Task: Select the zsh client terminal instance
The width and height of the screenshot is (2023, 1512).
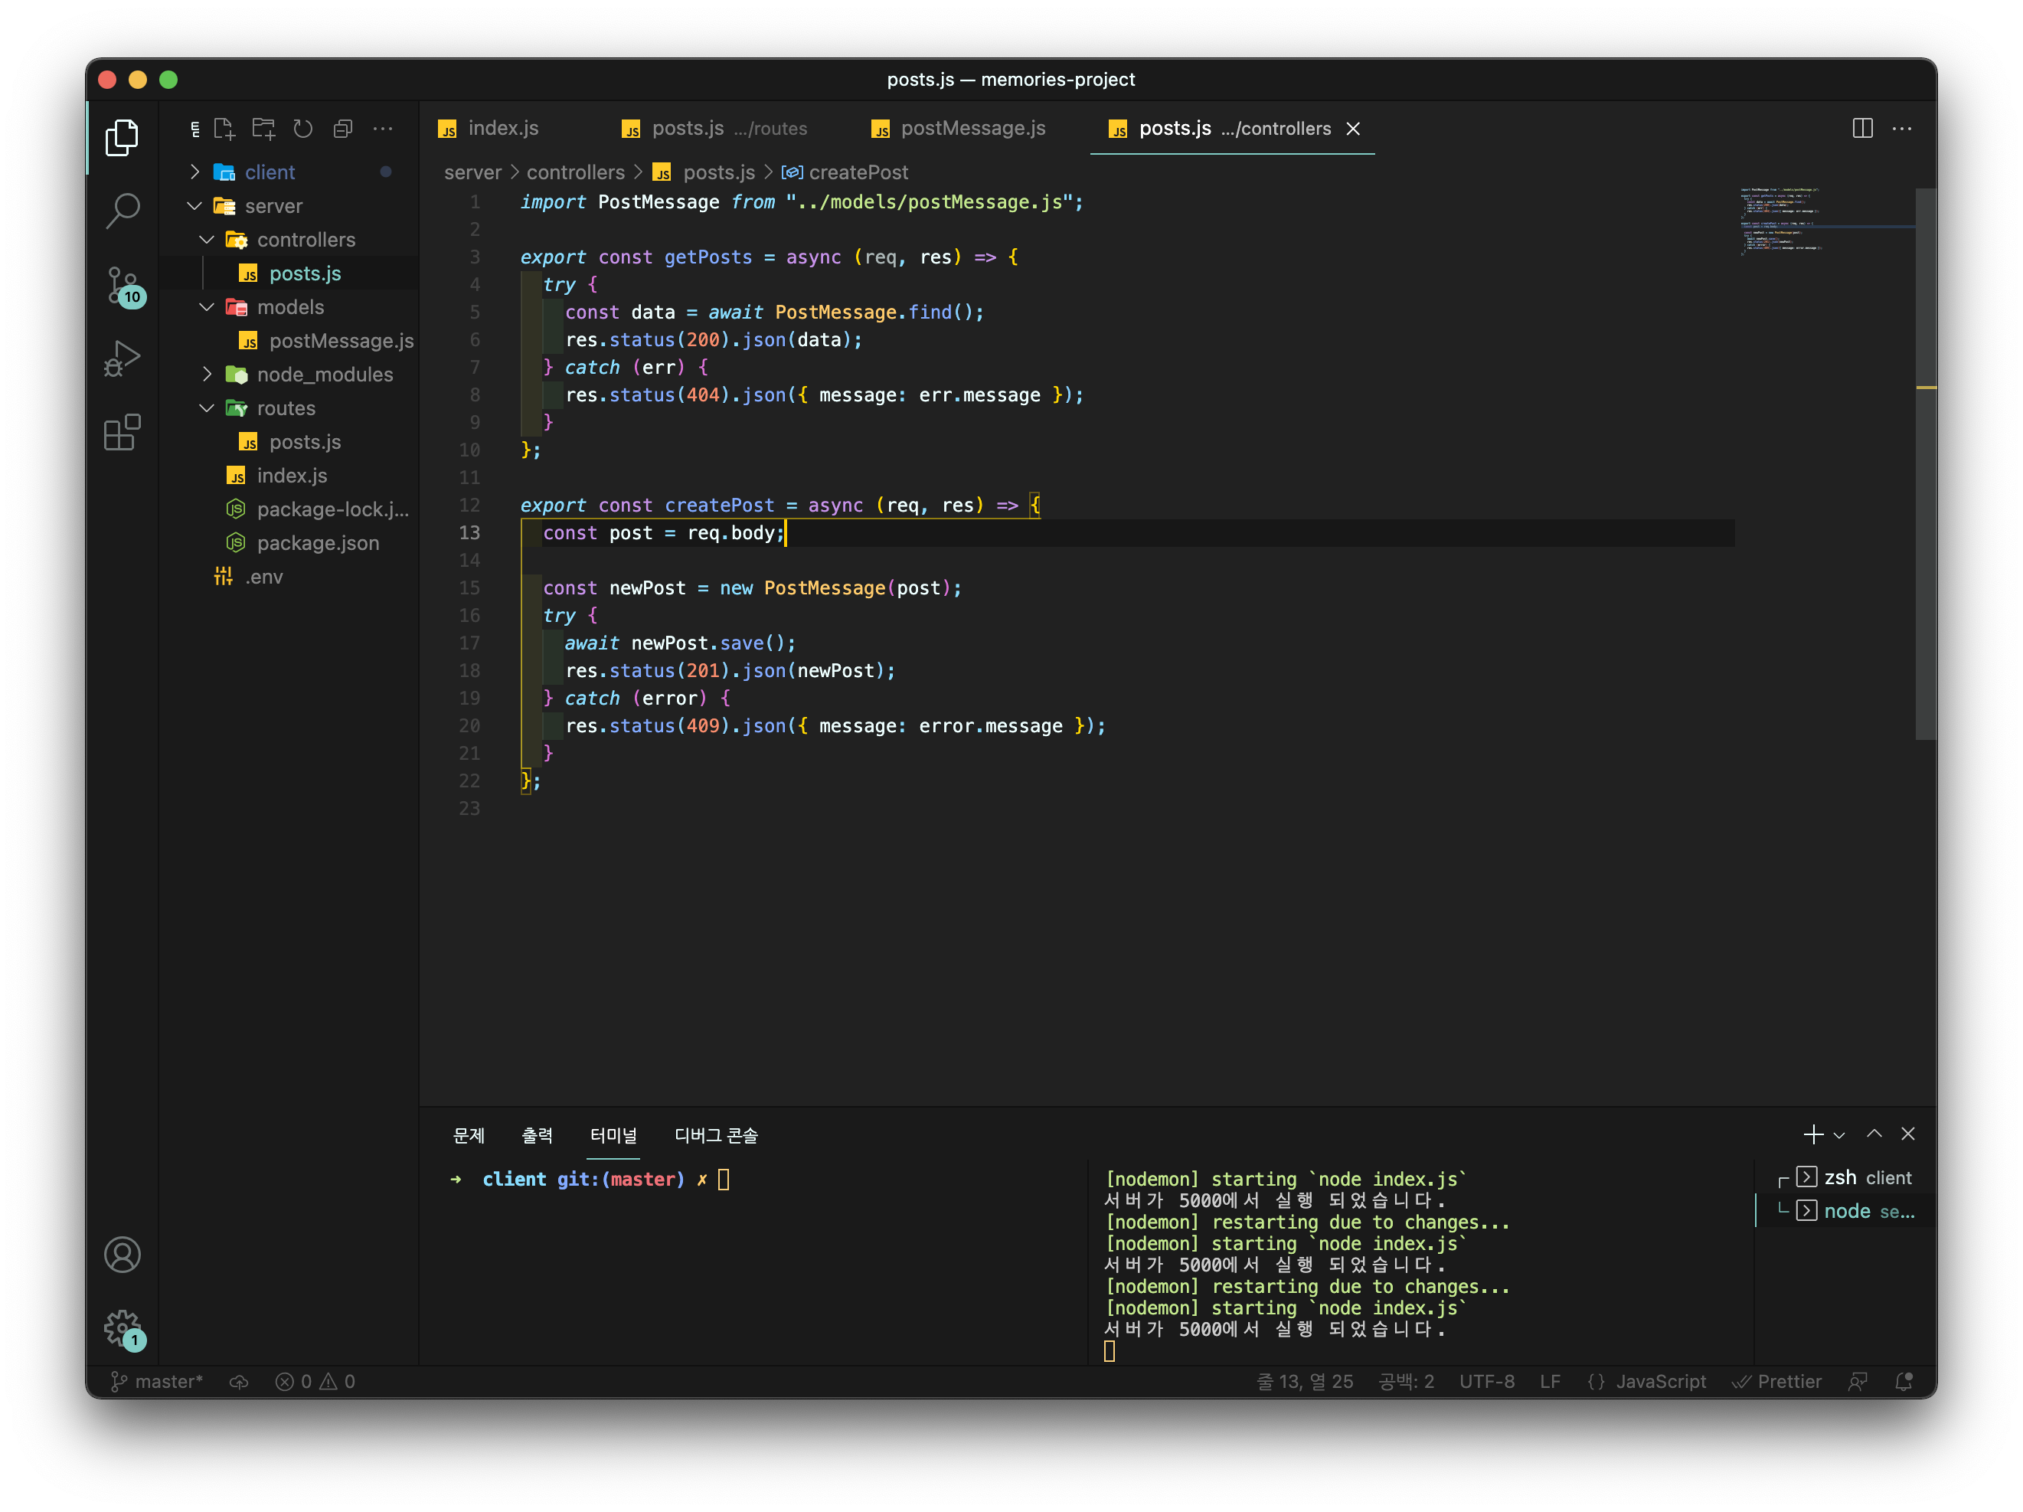Action: (1845, 1177)
